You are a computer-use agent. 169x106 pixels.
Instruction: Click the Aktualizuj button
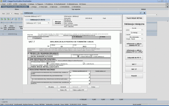pyautogui.click(x=51, y=87)
